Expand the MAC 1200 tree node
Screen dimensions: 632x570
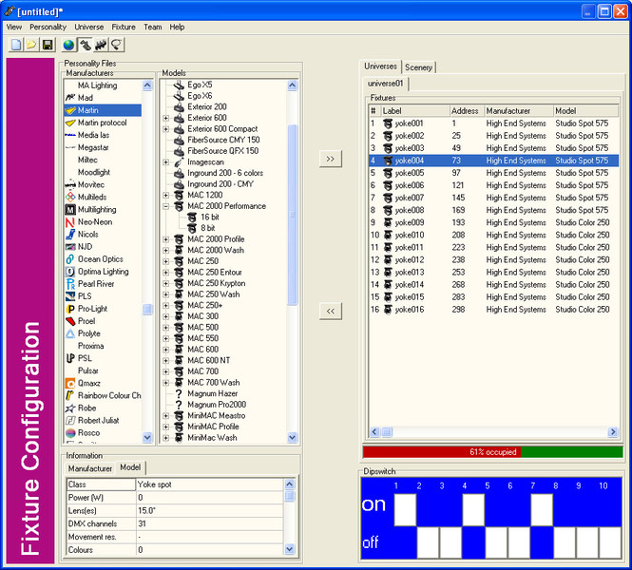[165, 195]
